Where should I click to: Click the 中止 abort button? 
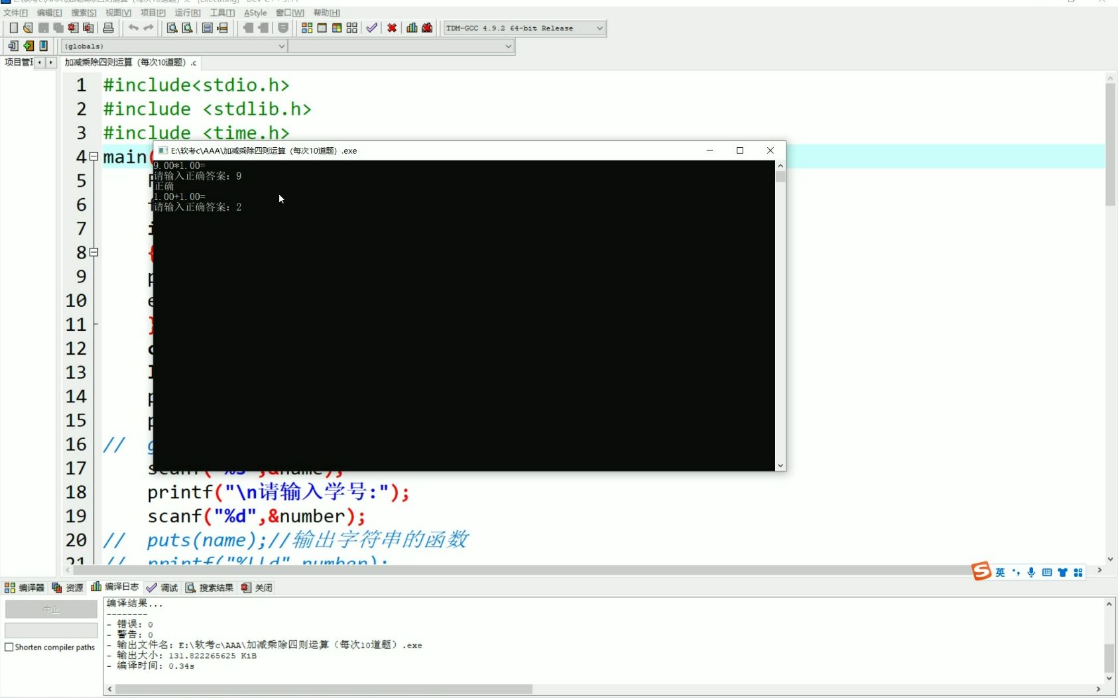click(x=51, y=609)
